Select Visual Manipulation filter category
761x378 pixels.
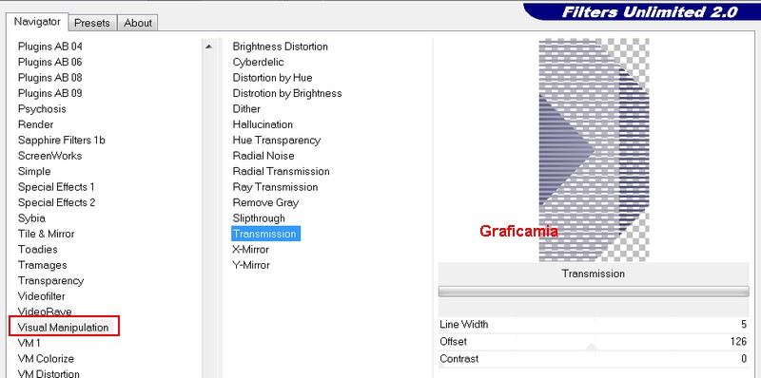63,327
